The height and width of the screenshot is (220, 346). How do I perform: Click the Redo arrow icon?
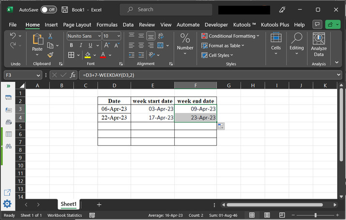[13, 45]
